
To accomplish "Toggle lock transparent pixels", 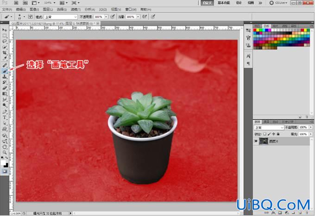I will pos(265,134).
